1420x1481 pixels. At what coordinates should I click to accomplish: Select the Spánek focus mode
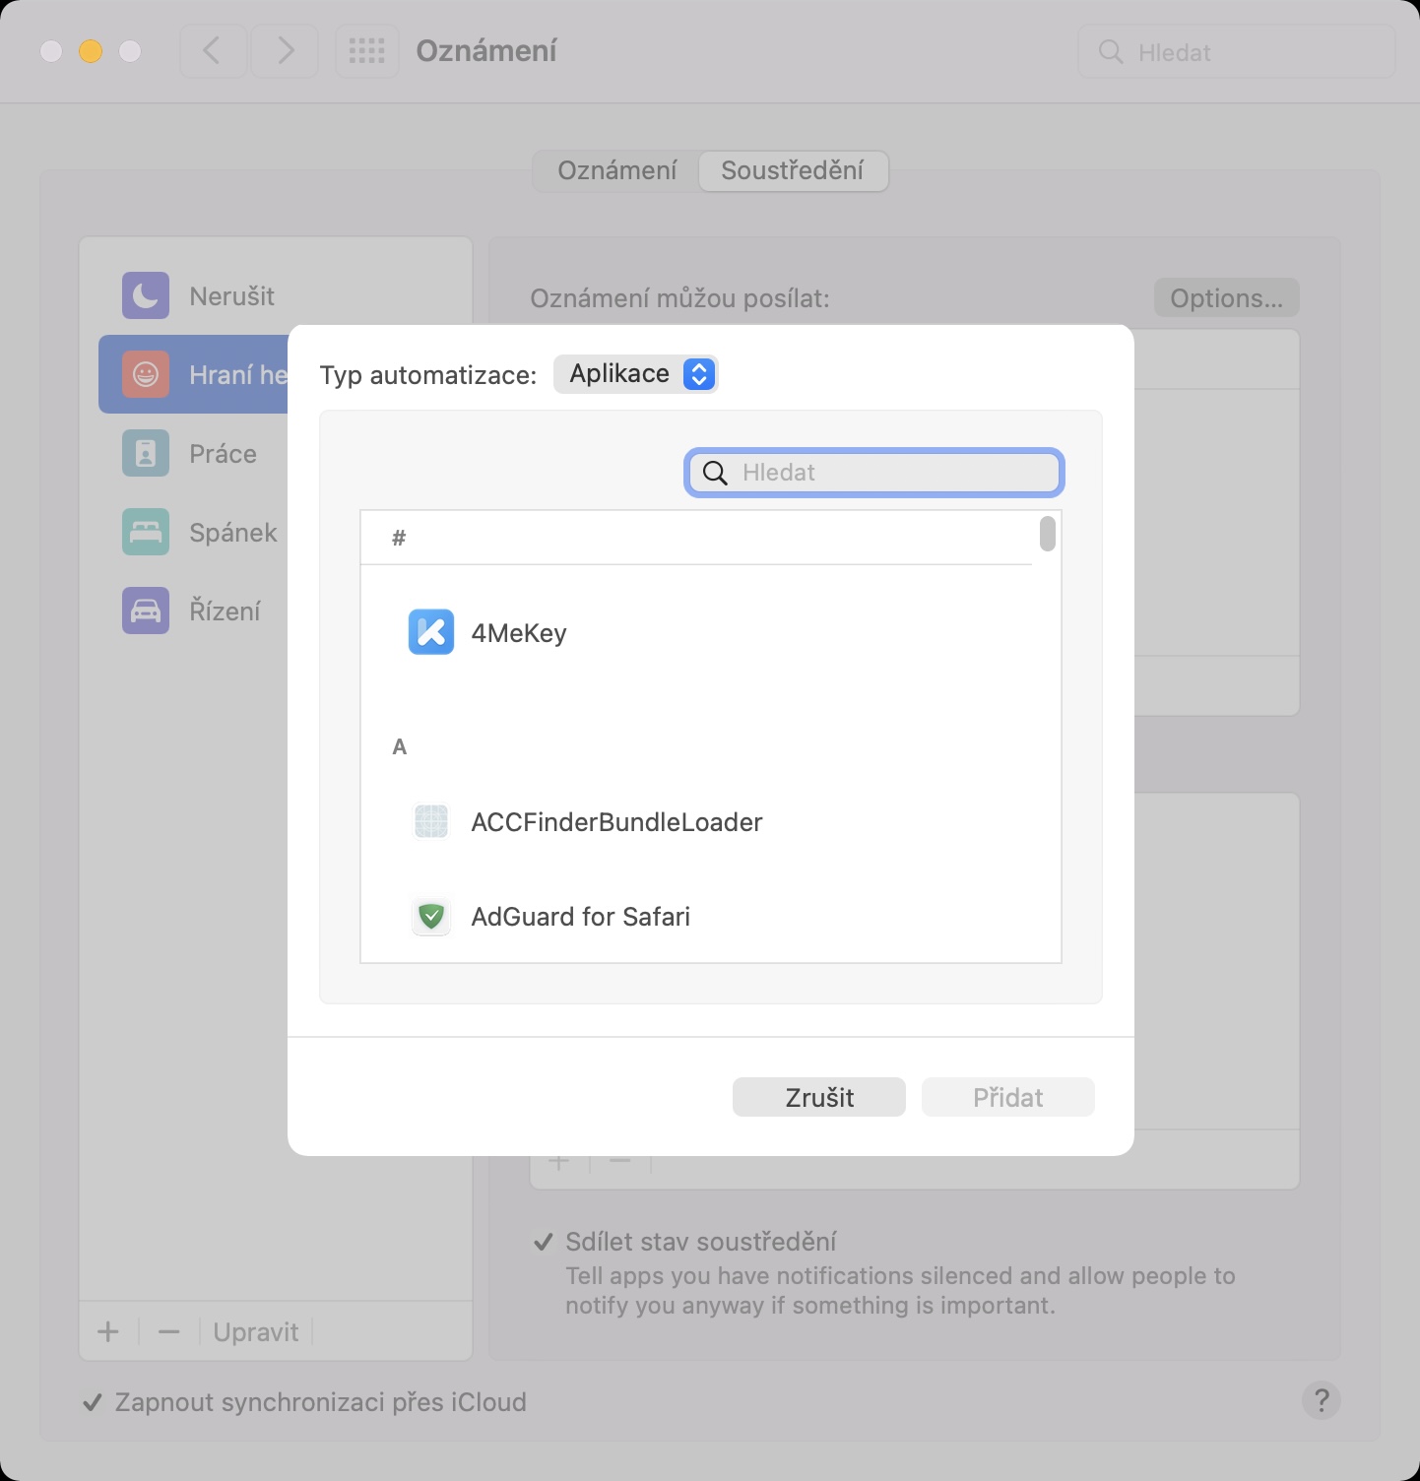click(x=193, y=532)
